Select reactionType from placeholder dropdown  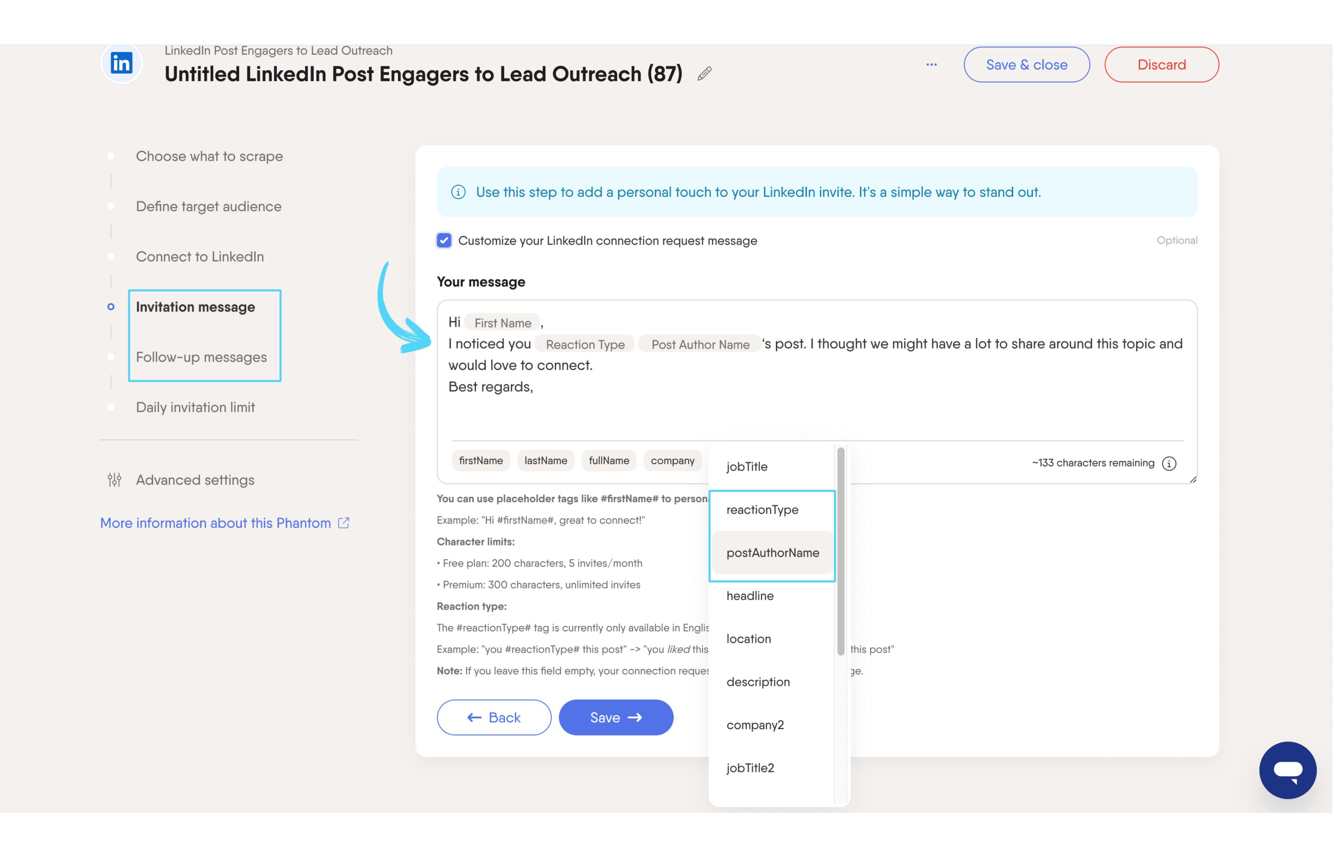click(x=772, y=510)
